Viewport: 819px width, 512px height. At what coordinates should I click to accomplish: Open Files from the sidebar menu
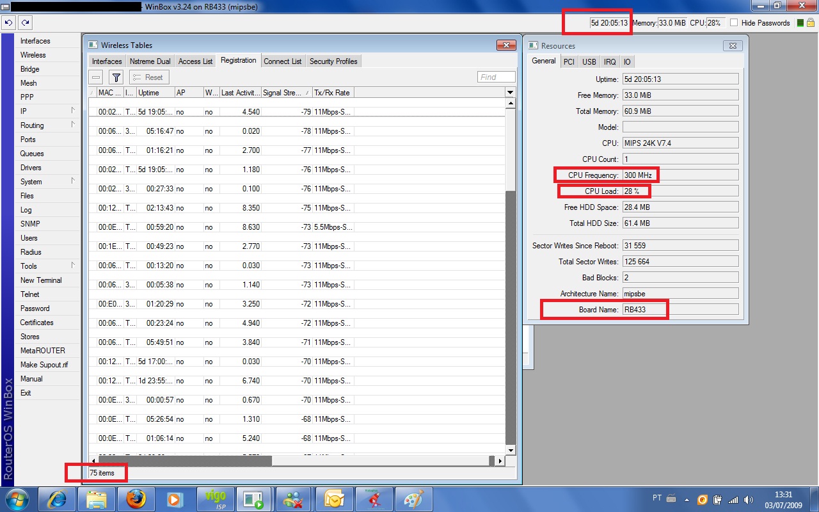(x=27, y=196)
